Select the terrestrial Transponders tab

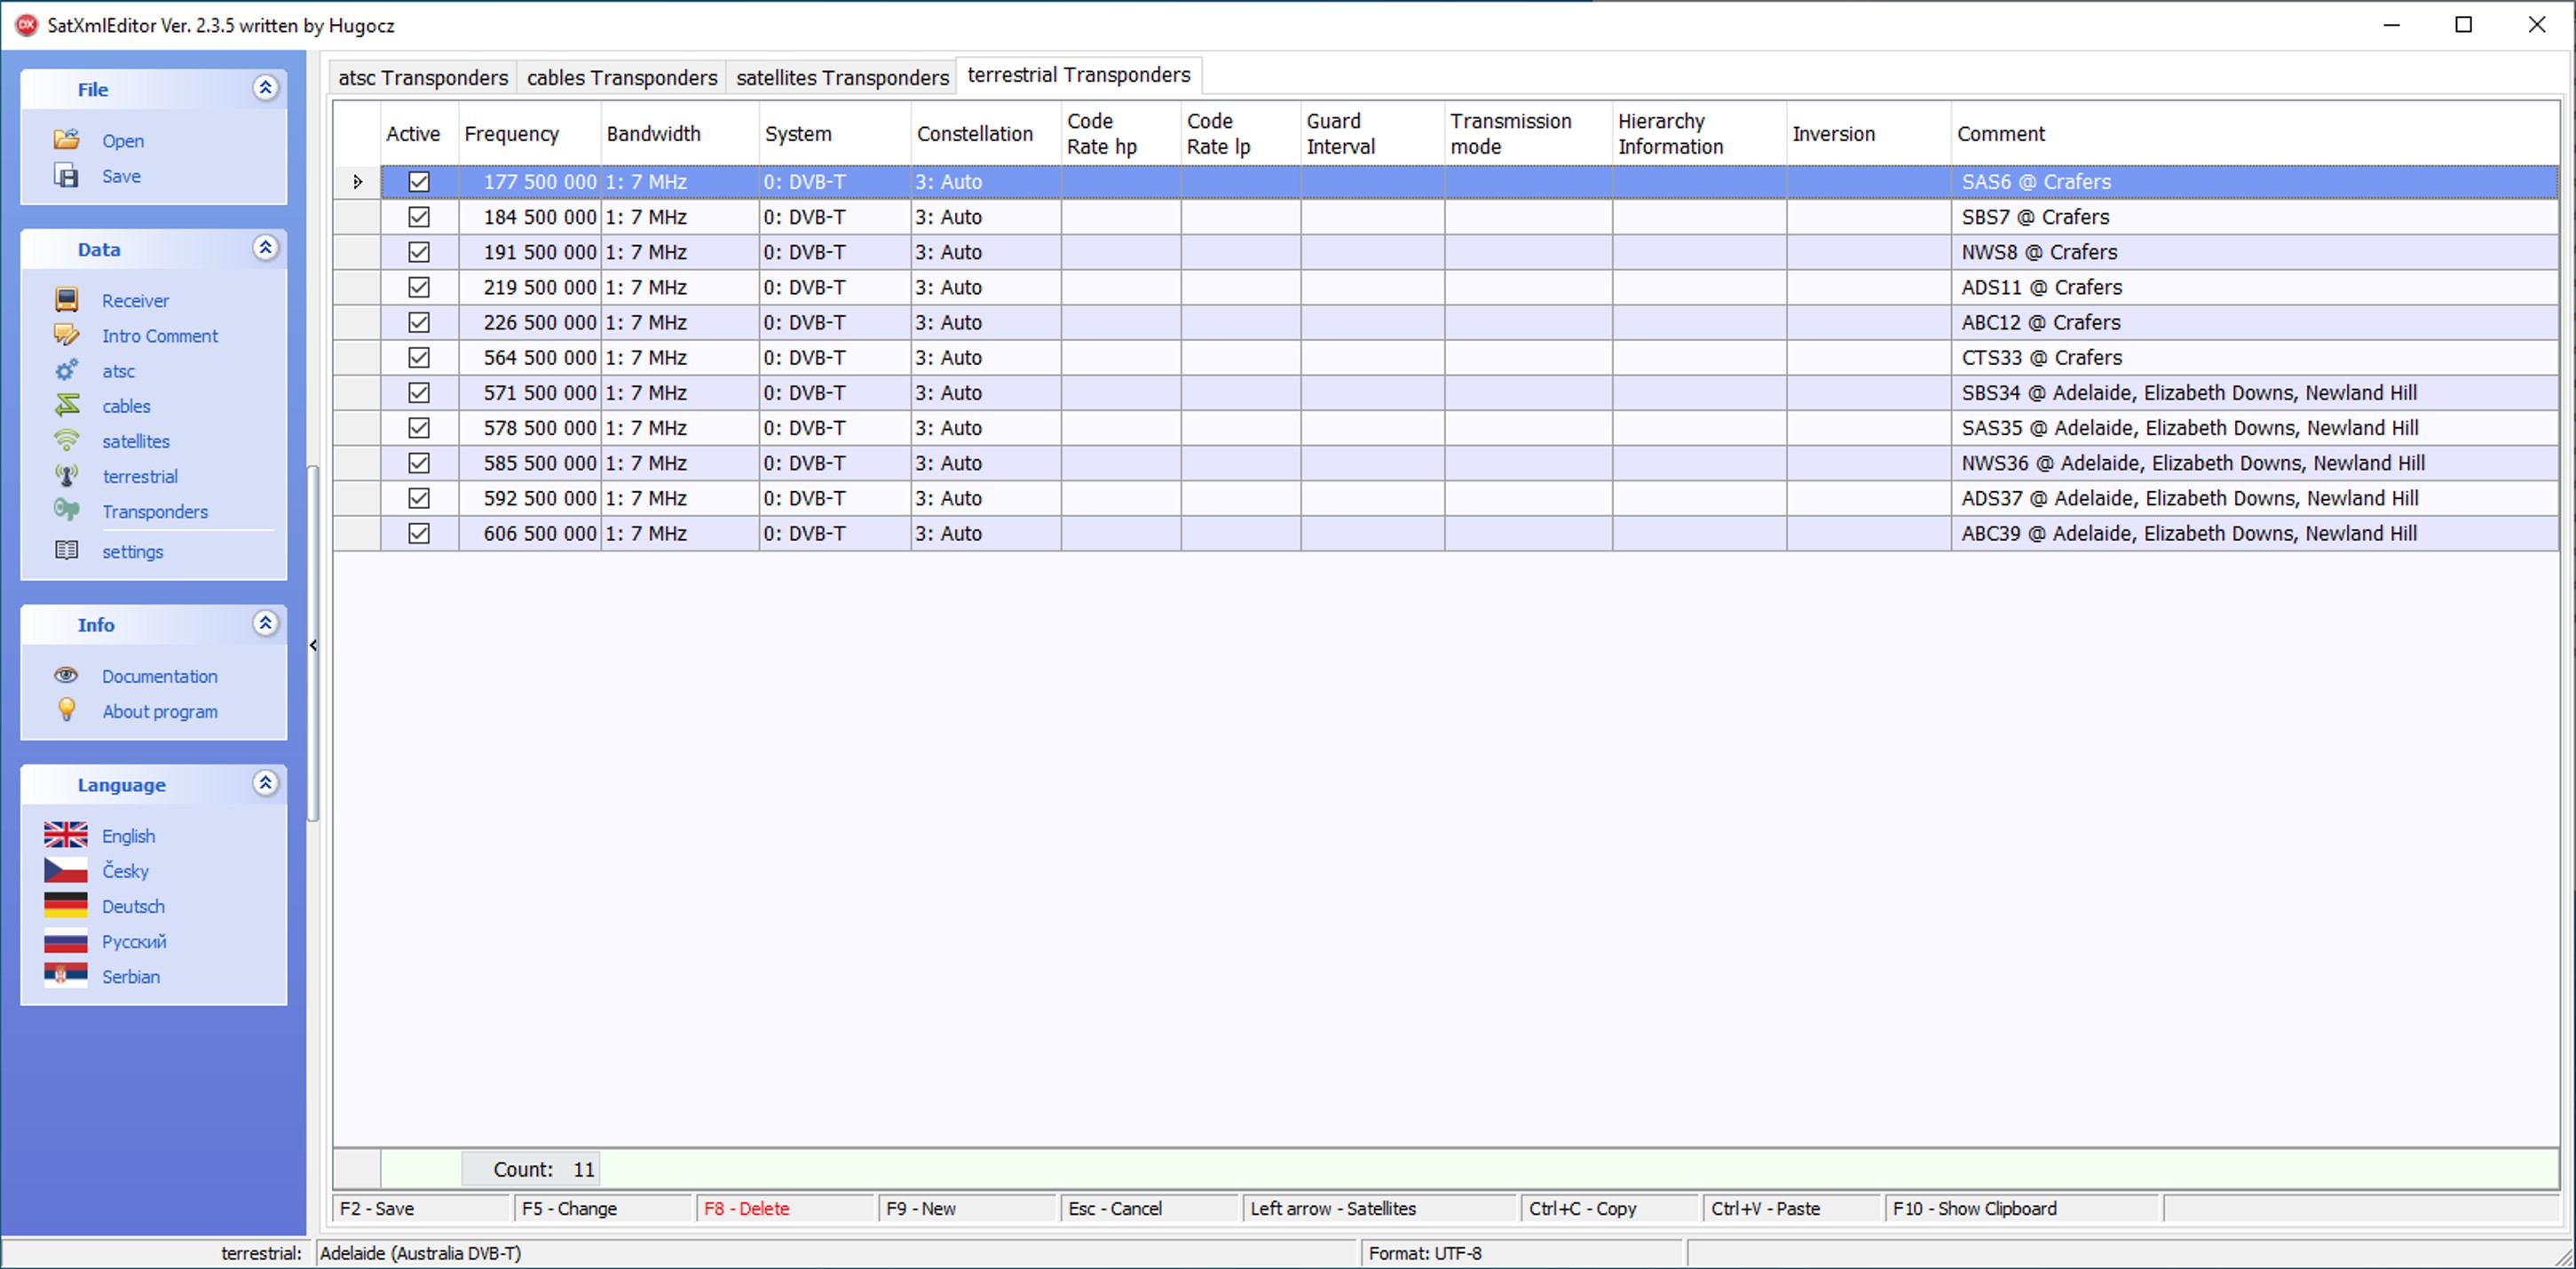click(1079, 75)
